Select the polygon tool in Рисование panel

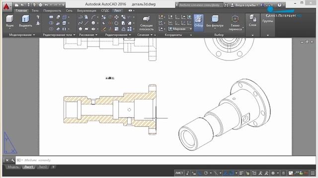pyautogui.click(x=80, y=29)
